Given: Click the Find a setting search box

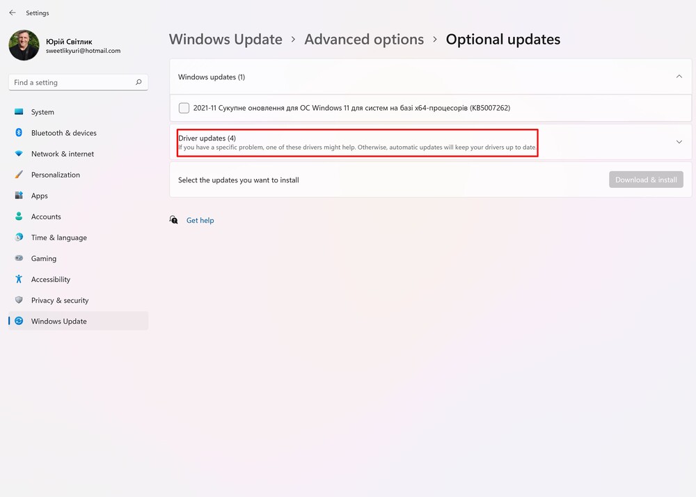Looking at the screenshot, I should (73, 82).
